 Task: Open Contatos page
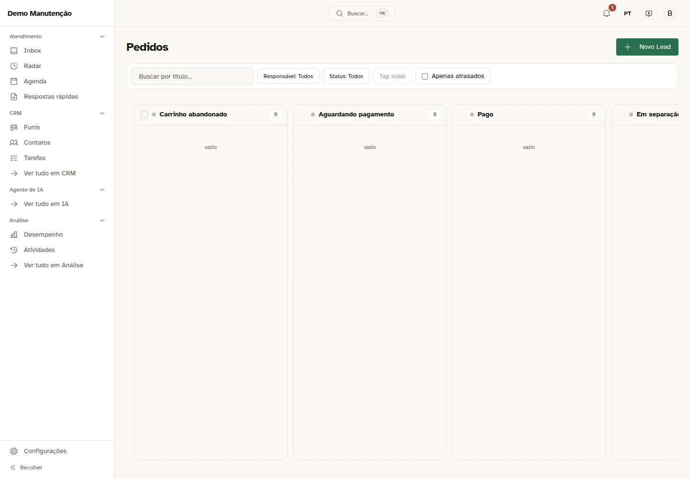57,143
